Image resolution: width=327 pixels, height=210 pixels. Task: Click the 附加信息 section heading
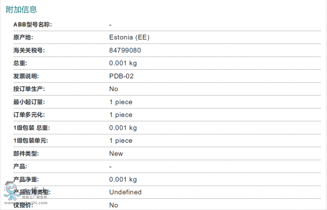(21, 10)
